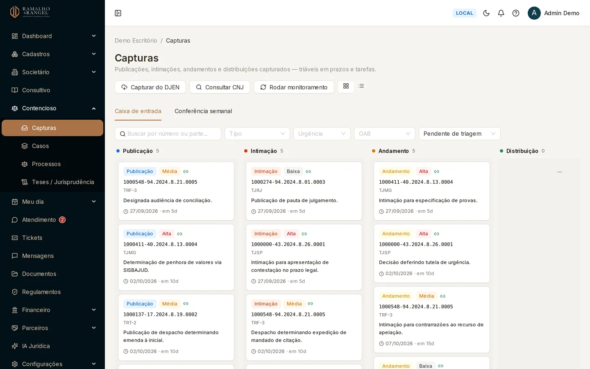This screenshot has height=369, width=590.
Task: Click link icon on Intimação 1000000-43 card
Action: [x=304, y=234]
